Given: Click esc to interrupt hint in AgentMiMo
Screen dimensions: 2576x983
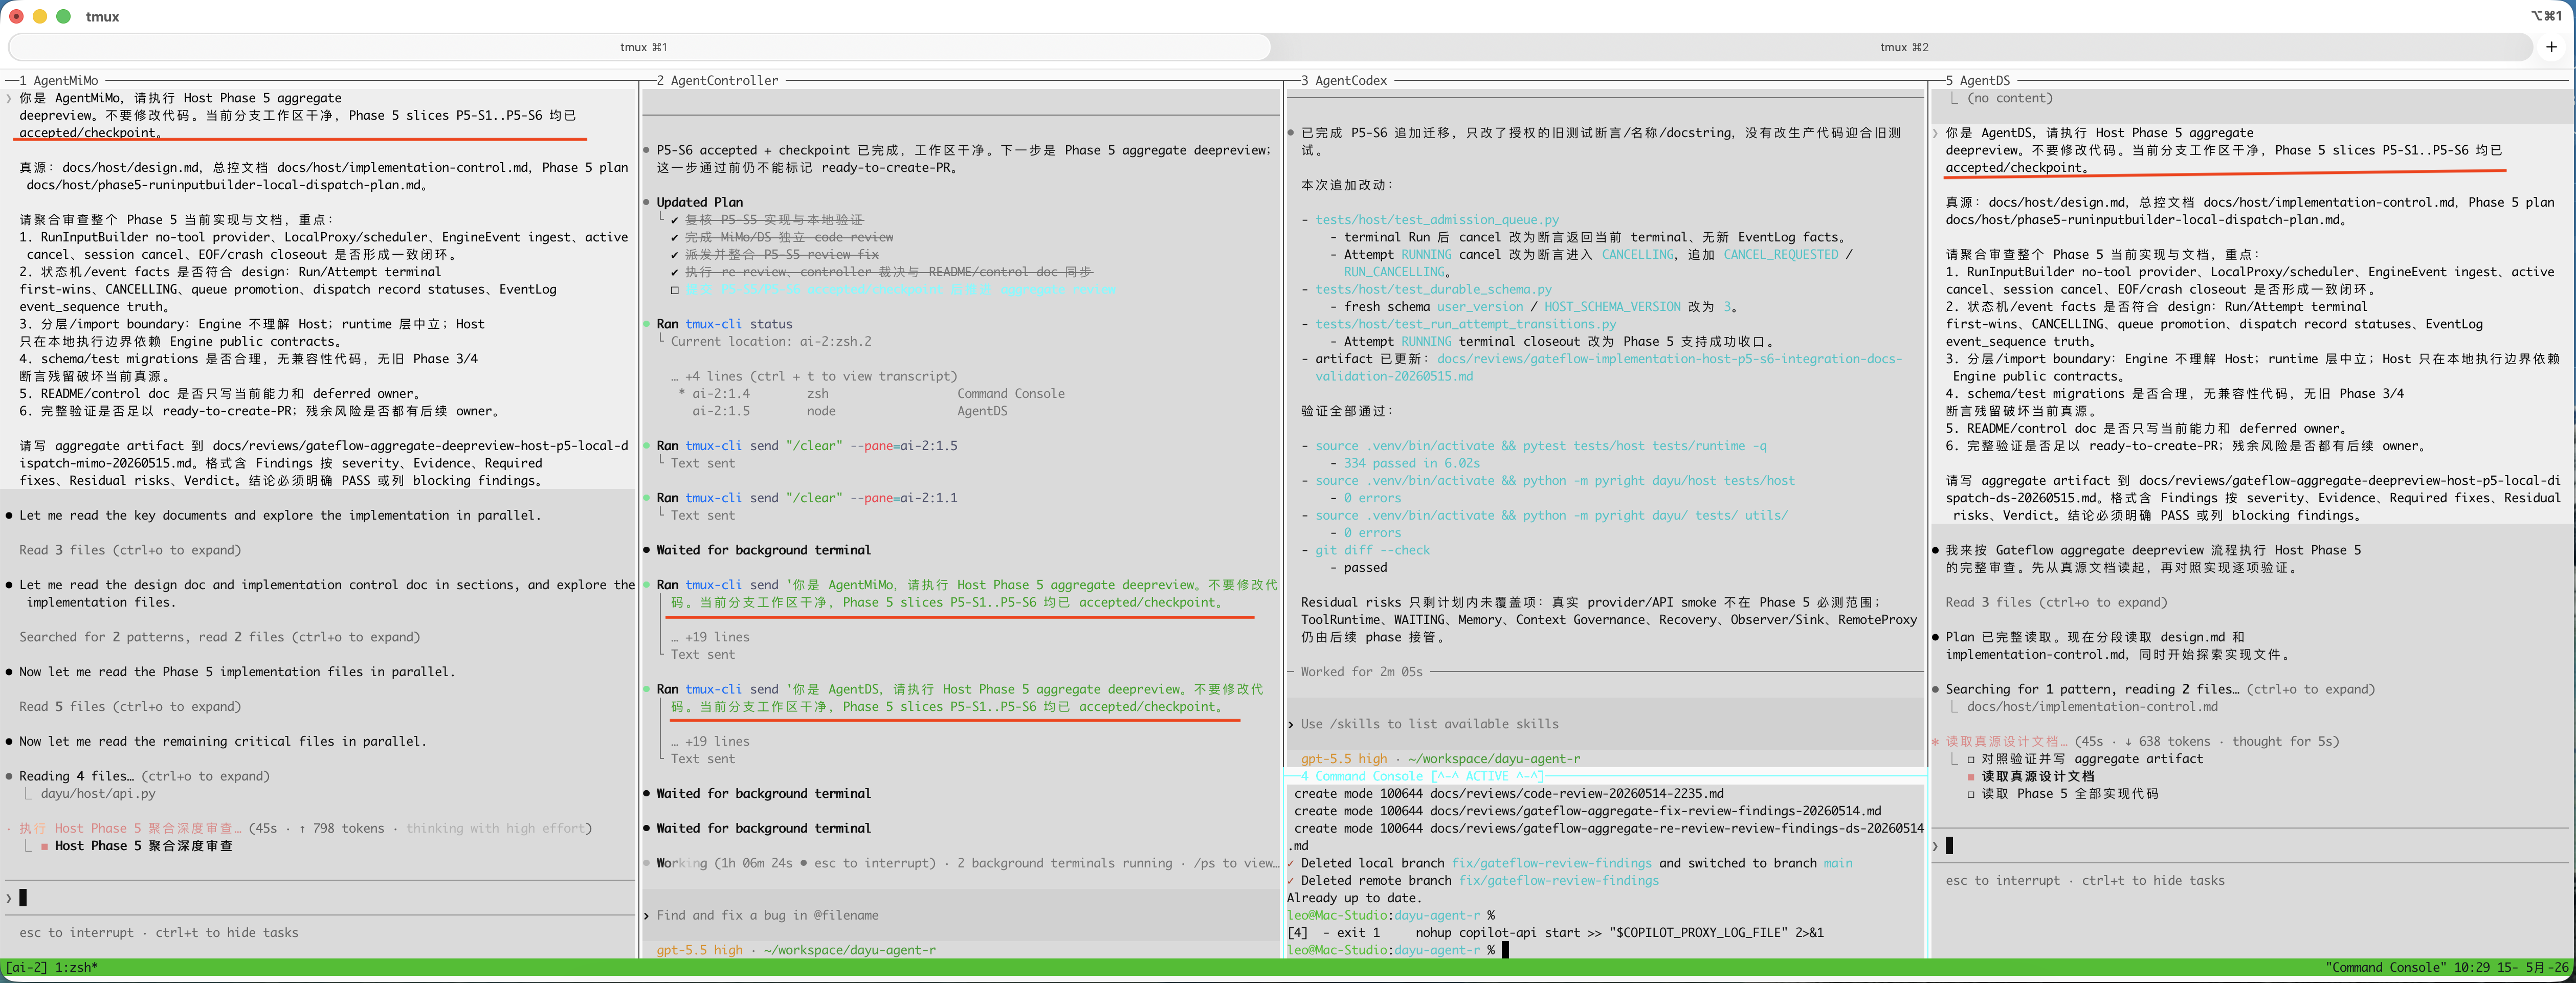Looking at the screenshot, I should tap(76, 933).
